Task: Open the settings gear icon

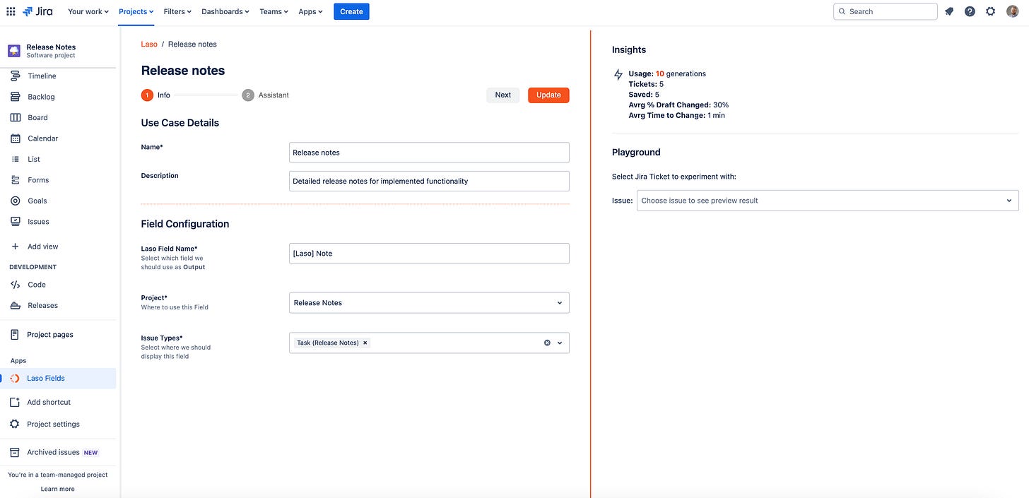Action: (x=991, y=11)
